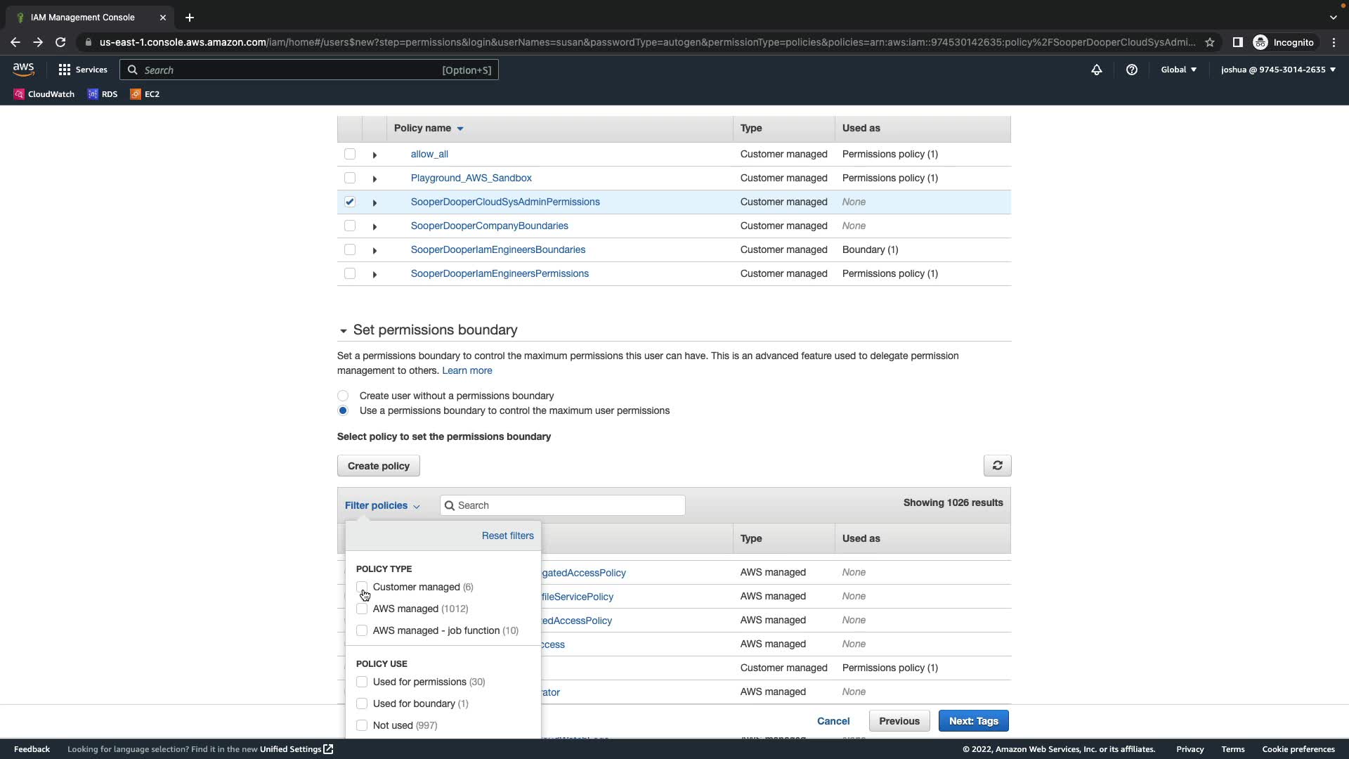Open the EC2 bookmark shortcut

[x=145, y=93]
